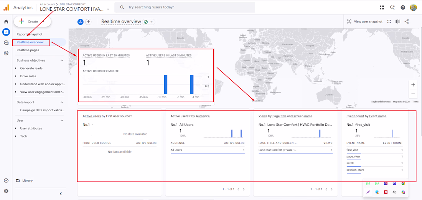Image resolution: width=422 pixels, height=200 pixels.
Task: Open Windows Security shield tray icon
Action: (377, 192)
